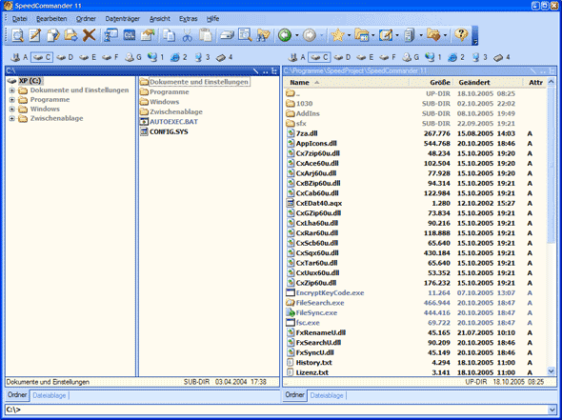Screen dimensions: 562x420
Task: Click the file search magnifier icon
Action: 245,35
